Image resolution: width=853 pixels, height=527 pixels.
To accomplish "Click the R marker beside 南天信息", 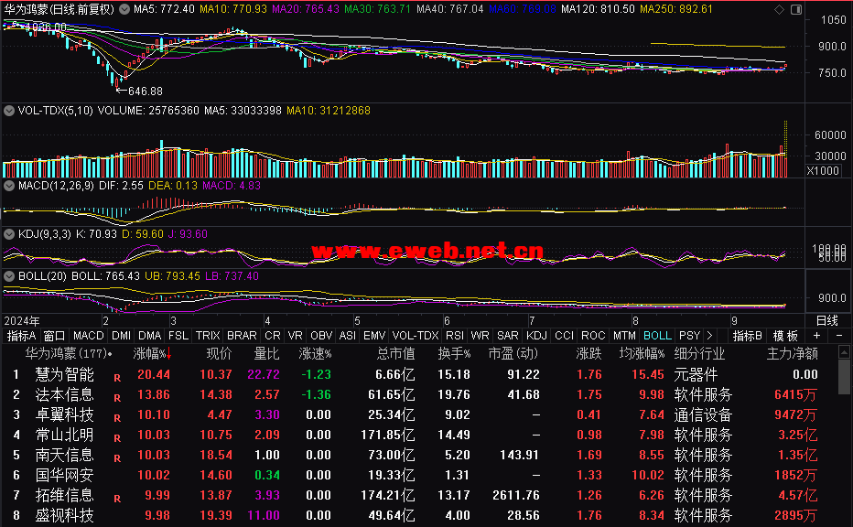I will (x=117, y=458).
